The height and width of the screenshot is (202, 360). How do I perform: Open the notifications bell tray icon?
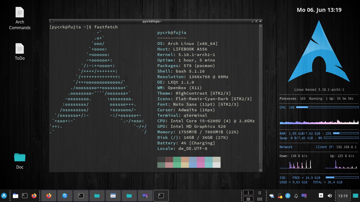click(296, 196)
